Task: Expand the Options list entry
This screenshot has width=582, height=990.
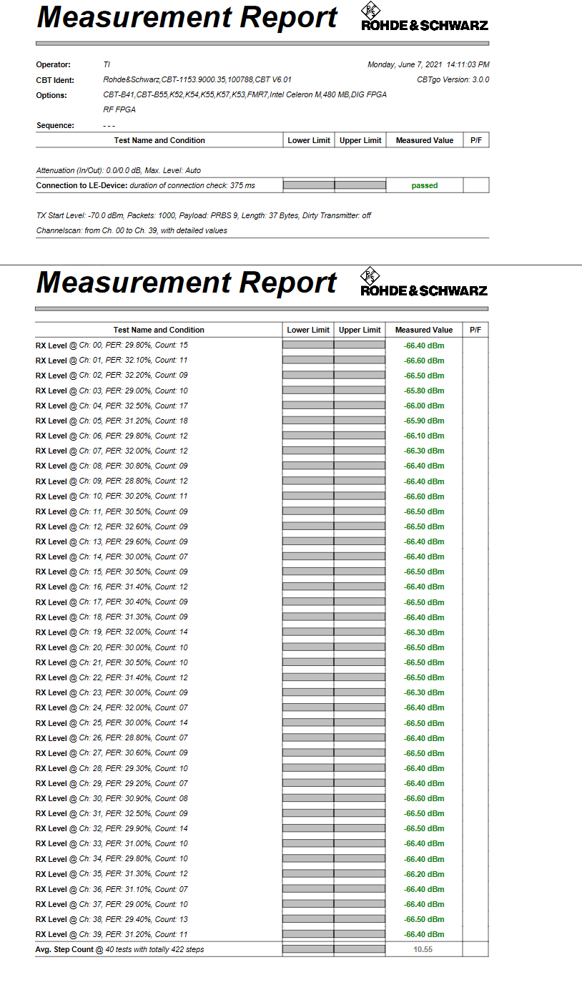Action: point(243,94)
